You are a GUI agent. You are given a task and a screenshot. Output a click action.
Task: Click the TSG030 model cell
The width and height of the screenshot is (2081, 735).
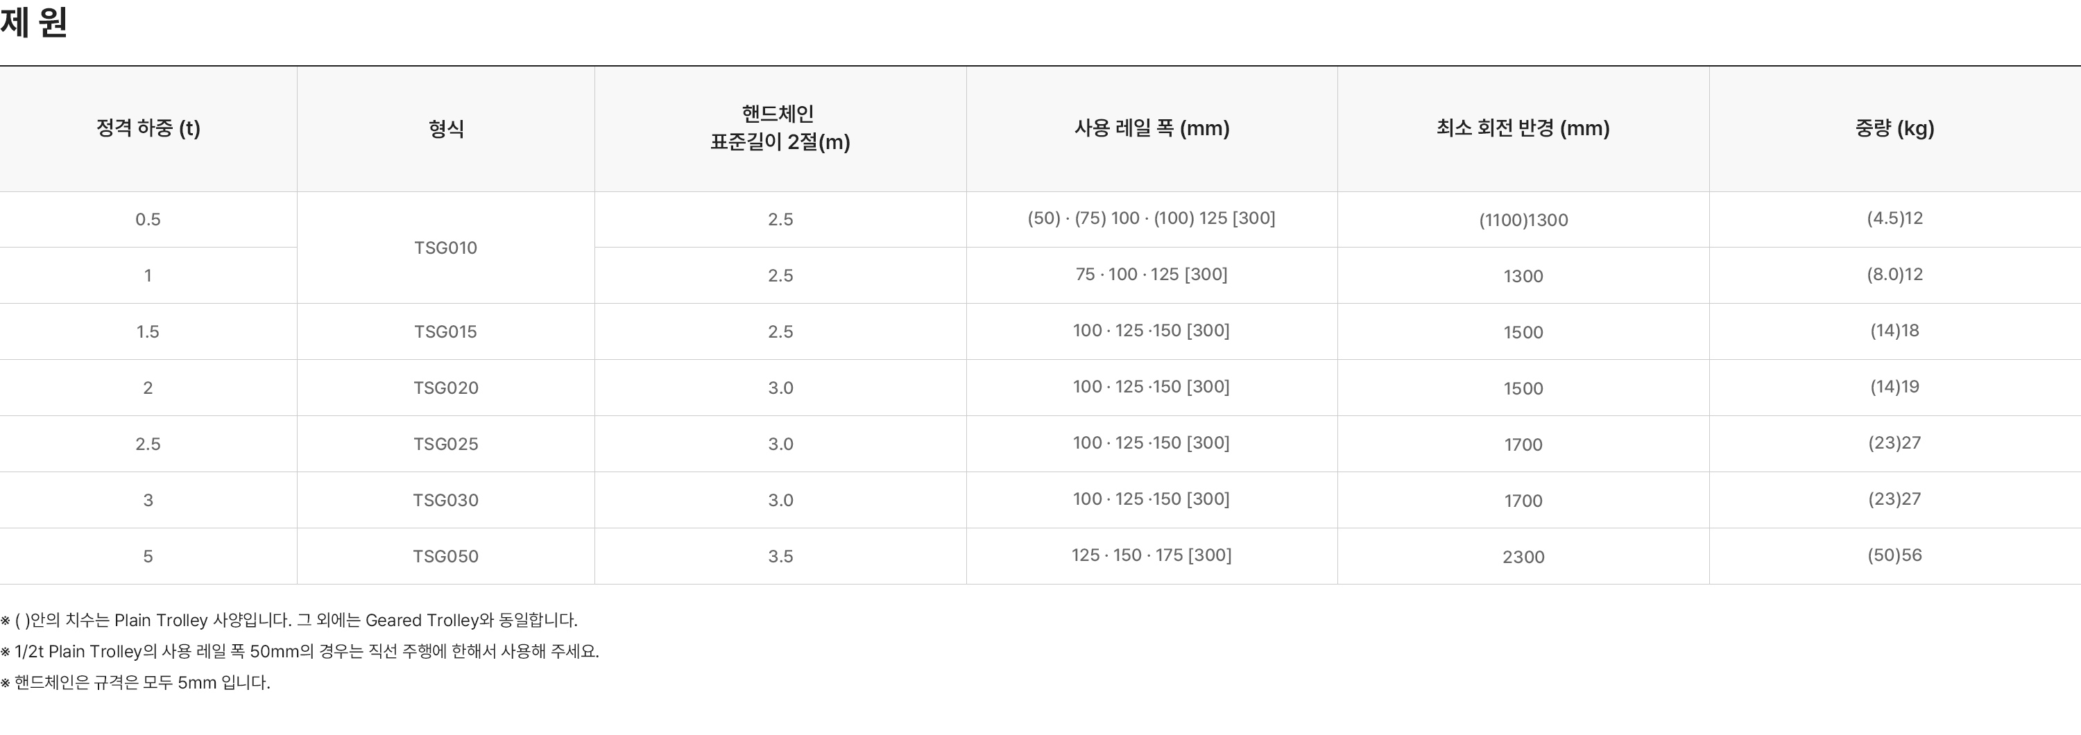click(x=446, y=500)
